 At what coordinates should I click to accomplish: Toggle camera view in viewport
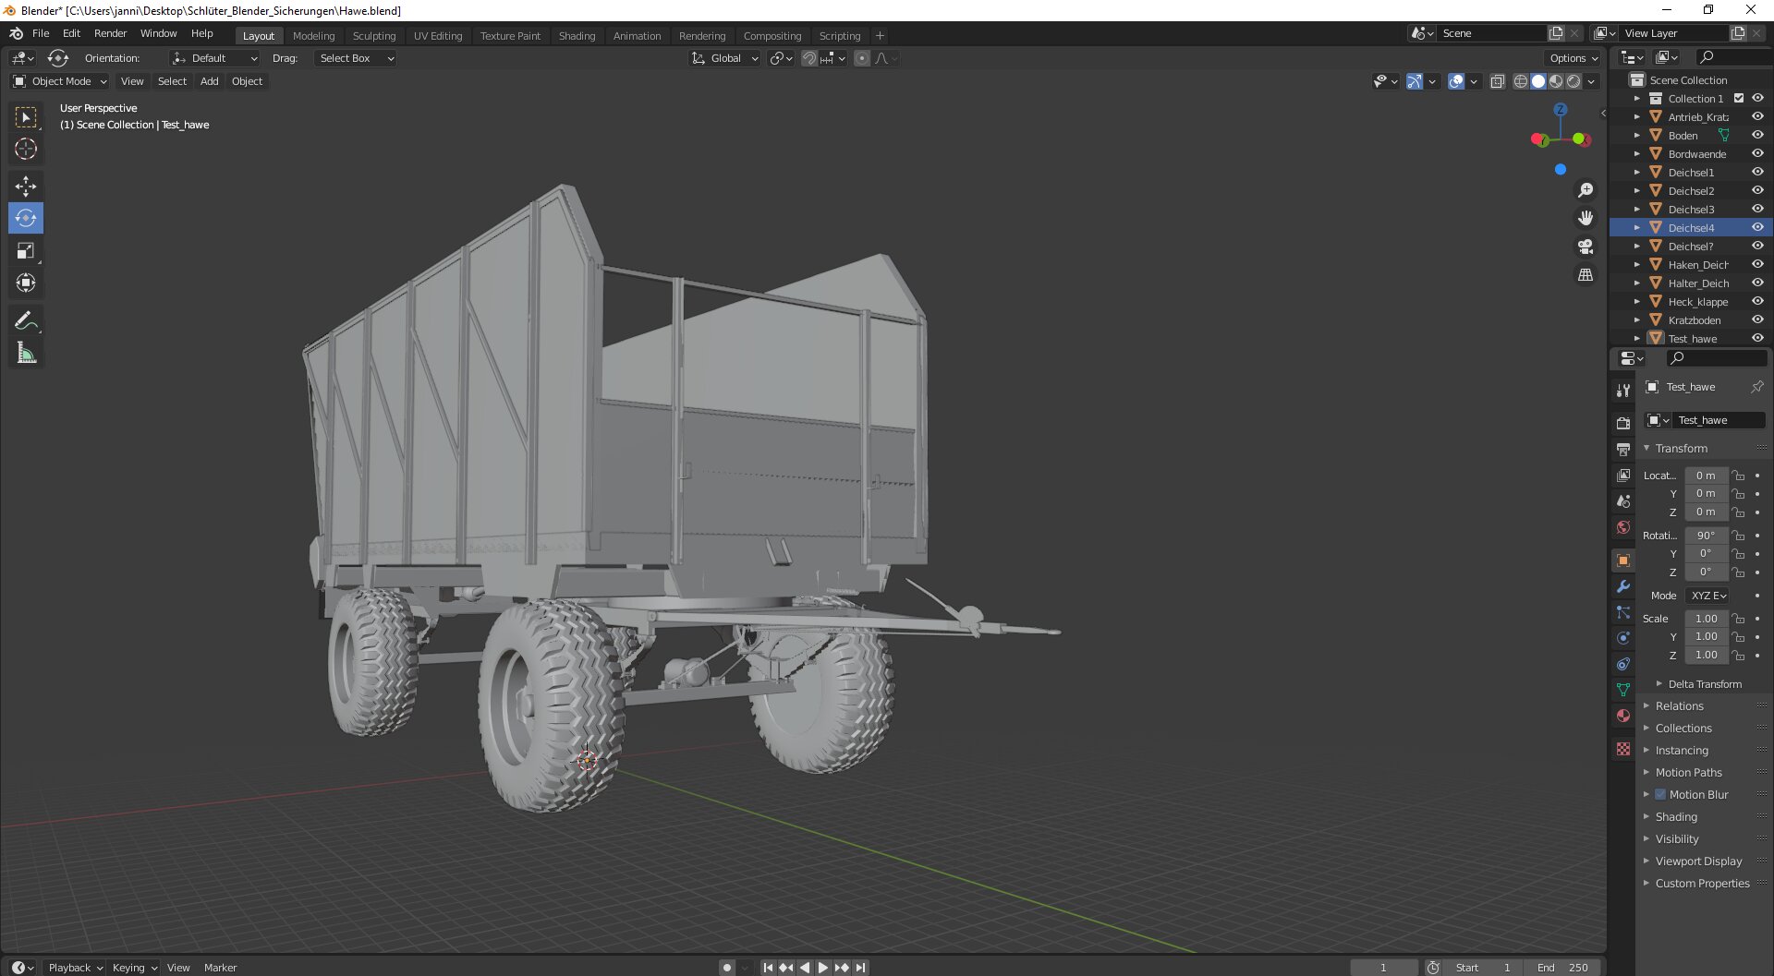coord(1586,247)
